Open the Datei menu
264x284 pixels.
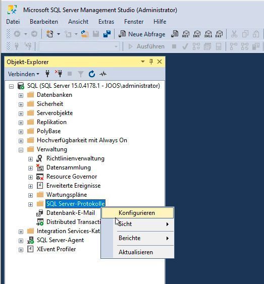click(x=13, y=22)
